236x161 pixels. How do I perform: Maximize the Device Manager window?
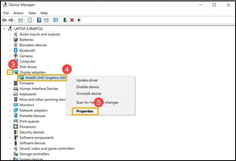click(x=214, y=5)
